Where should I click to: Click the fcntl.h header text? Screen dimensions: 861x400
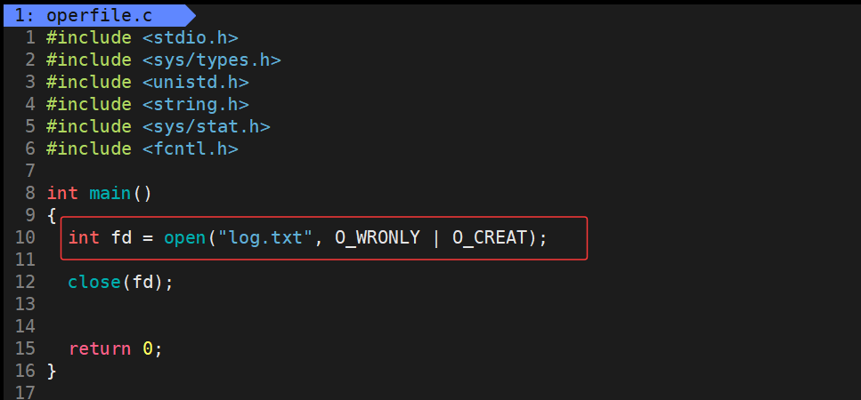click(190, 148)
